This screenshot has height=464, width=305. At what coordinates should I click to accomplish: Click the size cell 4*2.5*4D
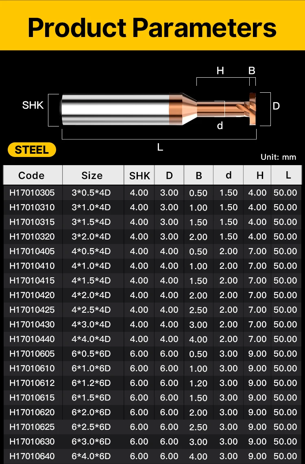tap(91, 309)
